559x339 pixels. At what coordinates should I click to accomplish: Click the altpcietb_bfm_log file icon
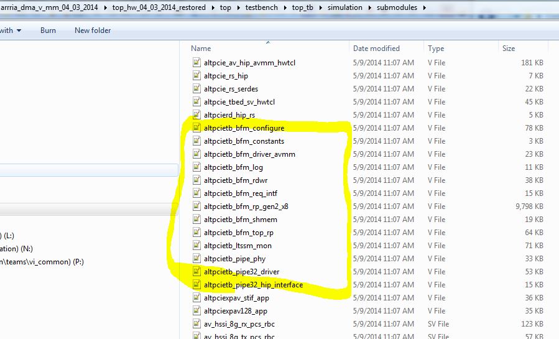[196, 167]
